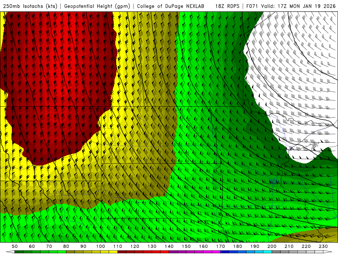338x254 pixels.
Task: Click the 'F071' forecast hour label
Action: coord(252,6)
